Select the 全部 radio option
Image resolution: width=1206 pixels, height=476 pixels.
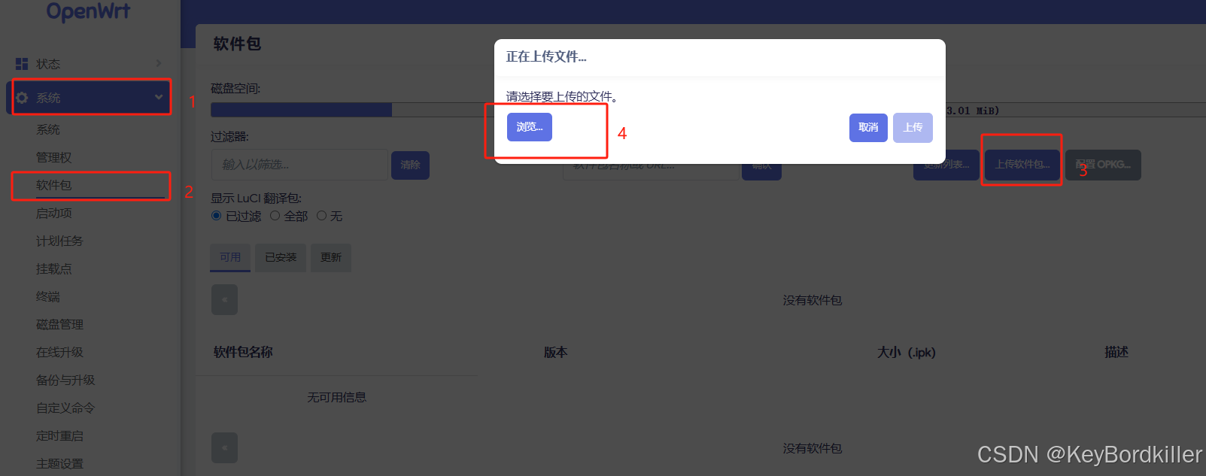click(x=275, y=216)
